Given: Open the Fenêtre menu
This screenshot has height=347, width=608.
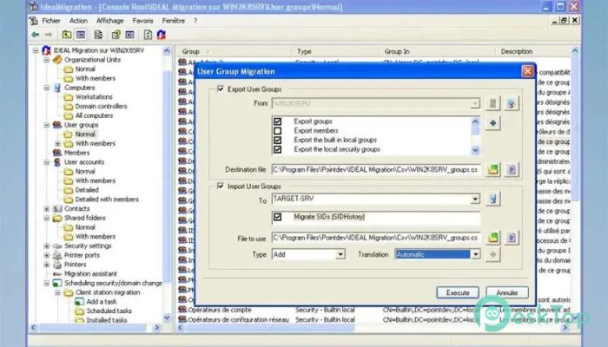Looking at the screenshot, I should (174, 21).
